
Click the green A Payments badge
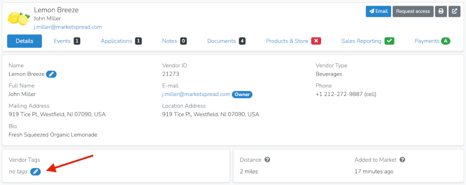pyautogui.click(x=445, y=41)
